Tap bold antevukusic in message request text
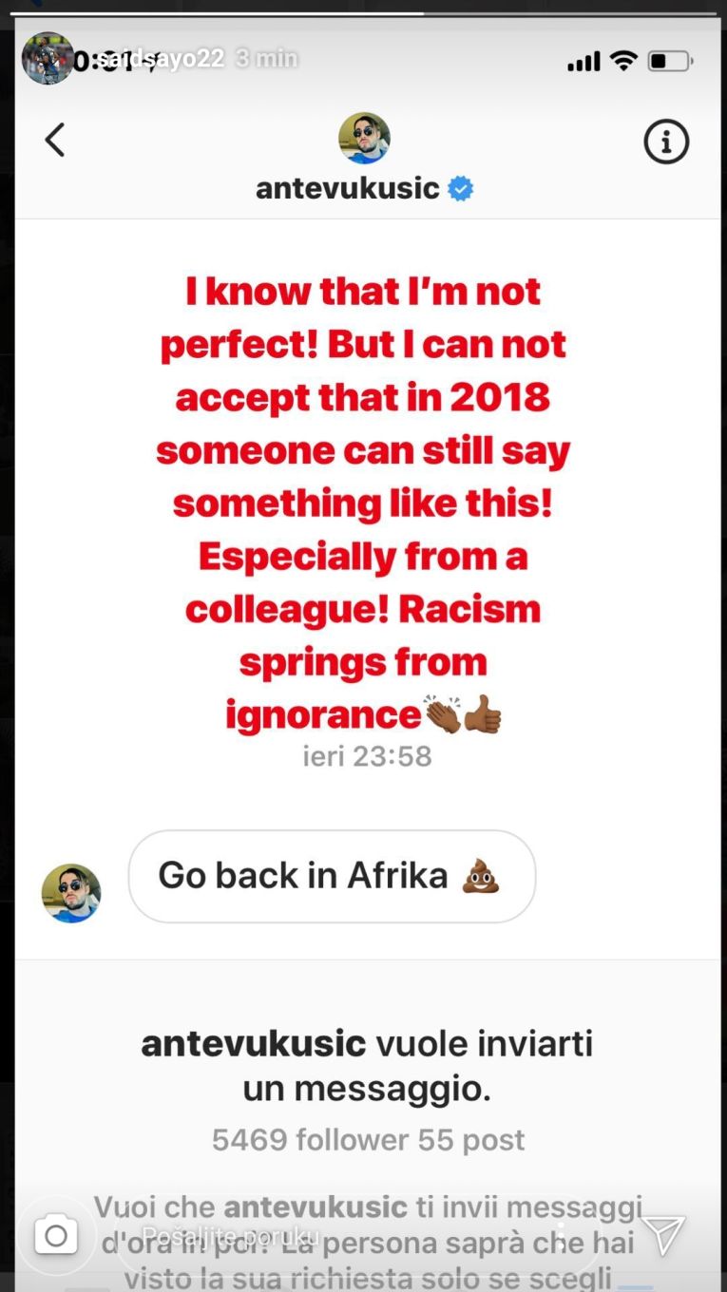Image resolution: width=727 pixels, height=1292 pixels. [x=253, y=1044]
